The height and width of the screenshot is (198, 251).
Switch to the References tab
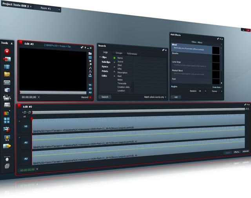click(x=132, y=53)
